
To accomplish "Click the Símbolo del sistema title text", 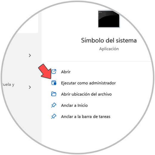I will click(109, 41).
